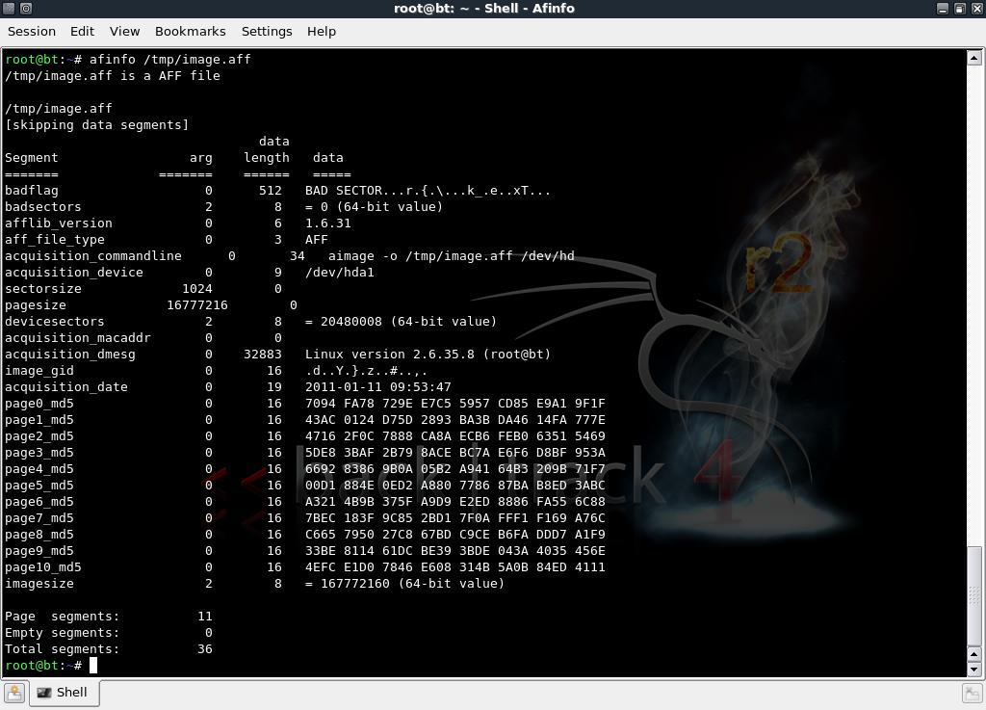Click the '[skipping data segments]' line
This screenshot has width=986, height=710.
pyautogui.click(x=97, y=124)
